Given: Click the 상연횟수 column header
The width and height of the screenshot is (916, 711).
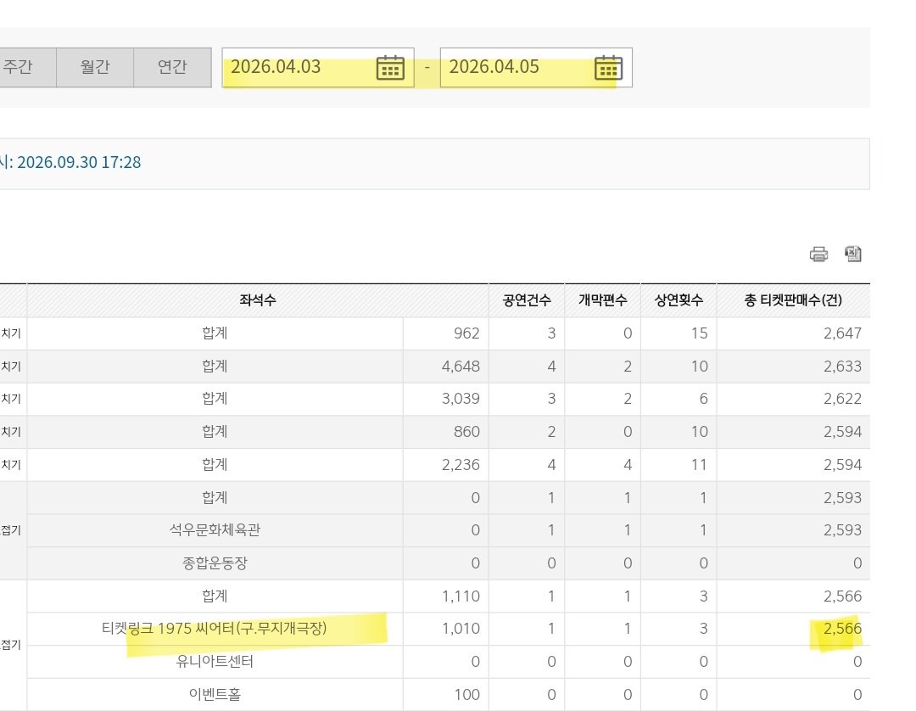Looking at the screenshot, I should coord(679,300).
